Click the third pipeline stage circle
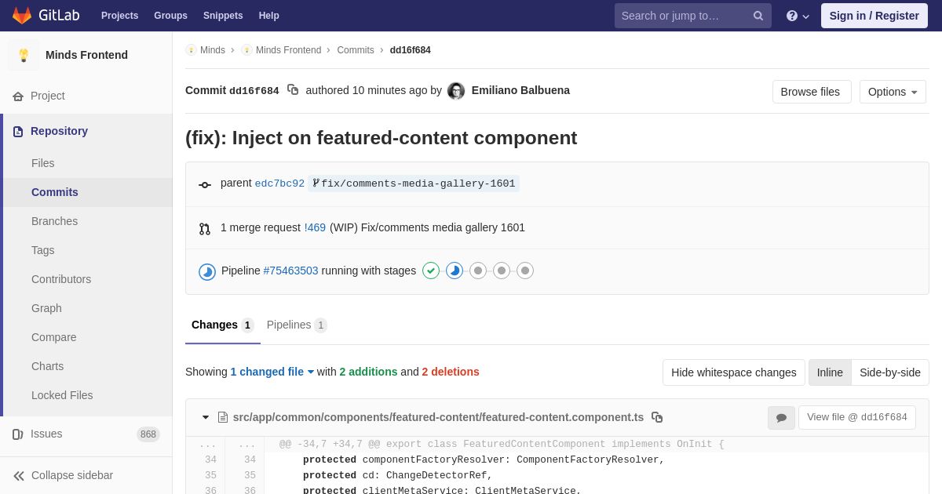 click(x=478, y=271)
